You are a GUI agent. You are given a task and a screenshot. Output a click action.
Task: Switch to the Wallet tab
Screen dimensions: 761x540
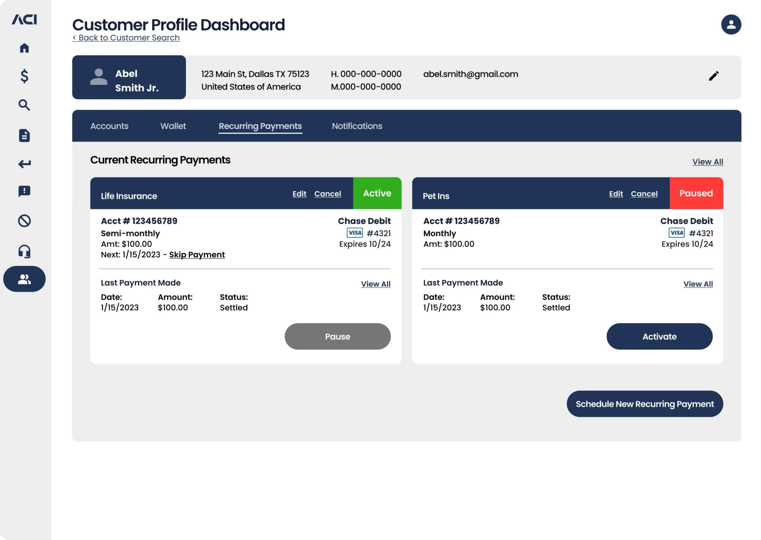click(x=173, y=126)
